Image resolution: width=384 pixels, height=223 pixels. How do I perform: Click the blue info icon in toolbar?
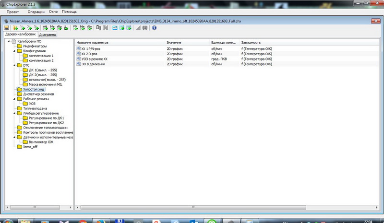click(x=154, y=28)
